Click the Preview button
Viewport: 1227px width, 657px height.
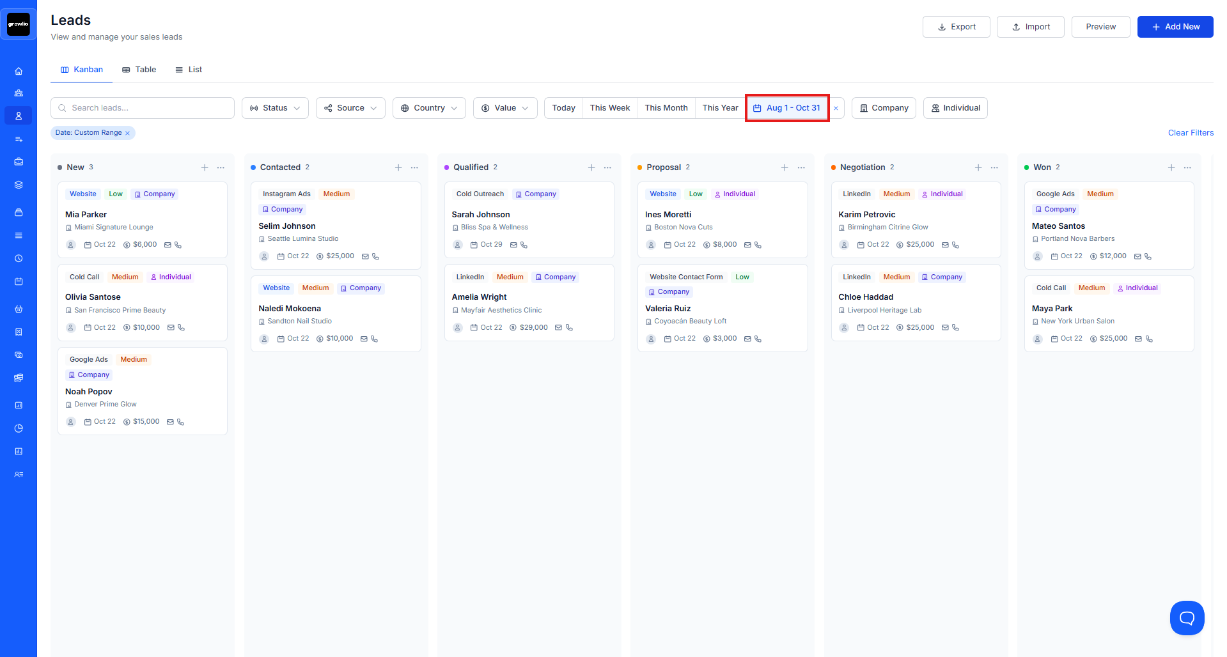pos(1100,27)
